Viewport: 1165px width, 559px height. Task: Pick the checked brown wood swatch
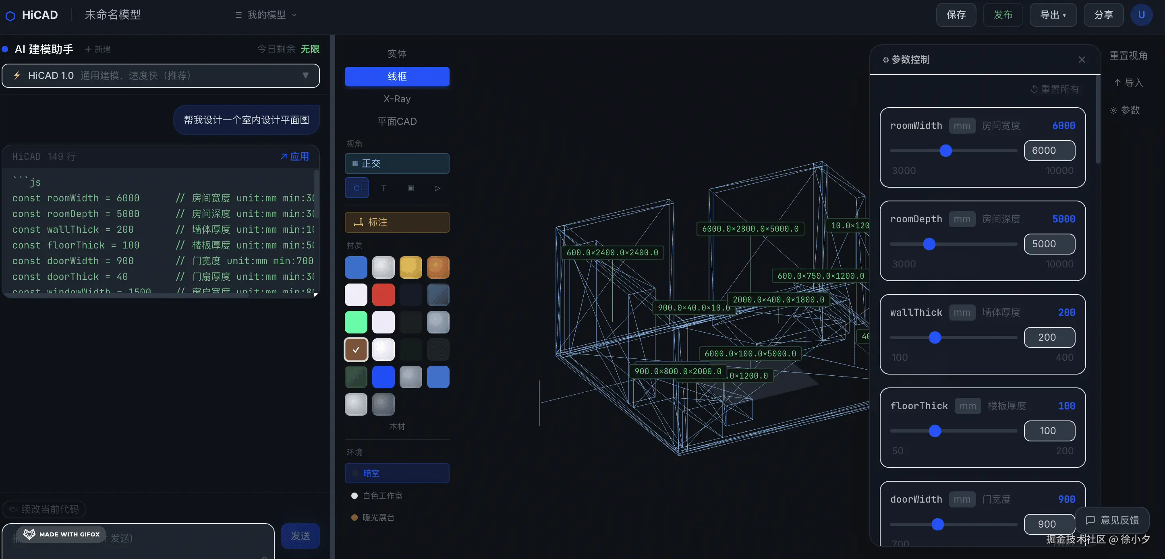pos(357,350)
